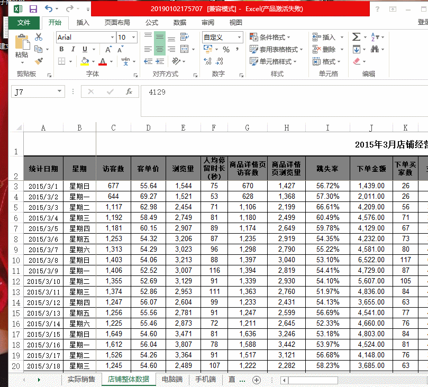The height and width of the screenshot is (387, 428).
Task: Click the Copy icon in clipboard group
Action: [x=38, y=49]
